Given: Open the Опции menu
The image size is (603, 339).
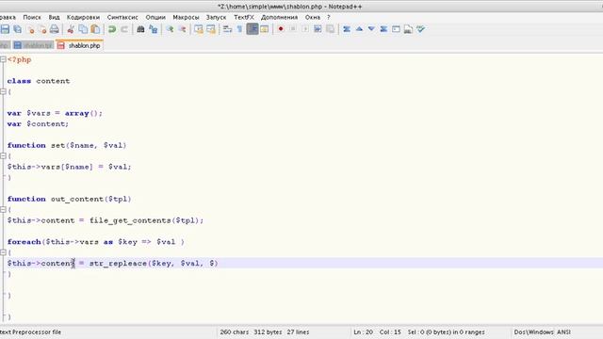Looking at the screenshot, I should point(155,17).
